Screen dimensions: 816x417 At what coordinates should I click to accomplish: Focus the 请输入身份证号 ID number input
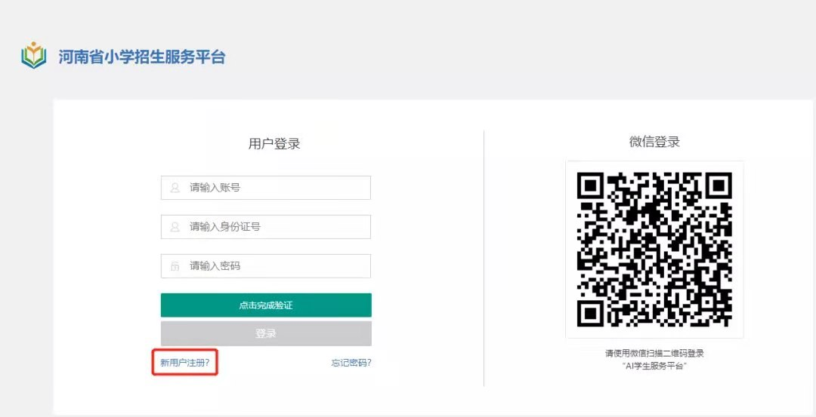(x=266, y=227)
